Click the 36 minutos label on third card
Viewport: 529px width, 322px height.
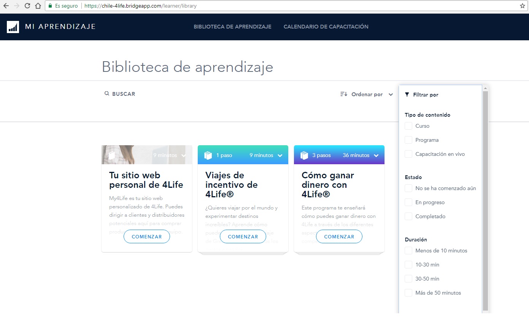[x=356, y=155]
